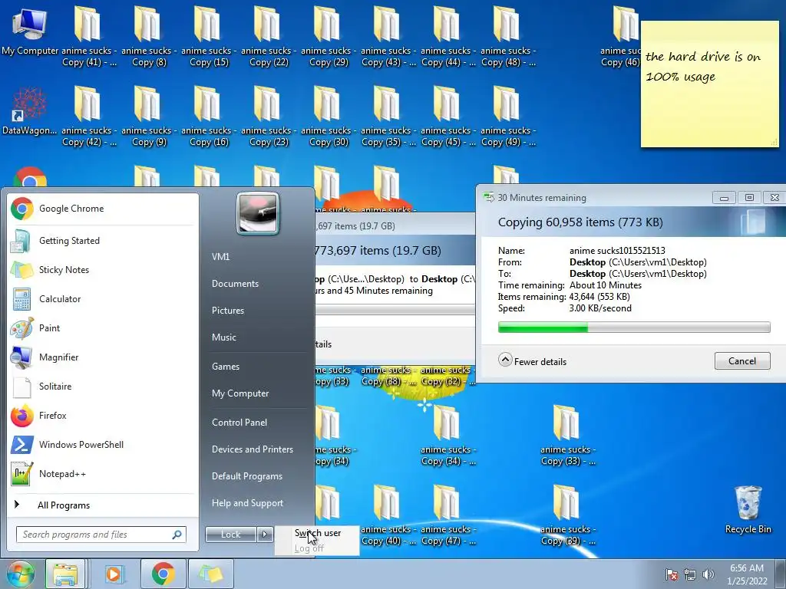The image size is (786, 589).
Task: Start Magnifier from Start menu
Action: click(103, 357)
